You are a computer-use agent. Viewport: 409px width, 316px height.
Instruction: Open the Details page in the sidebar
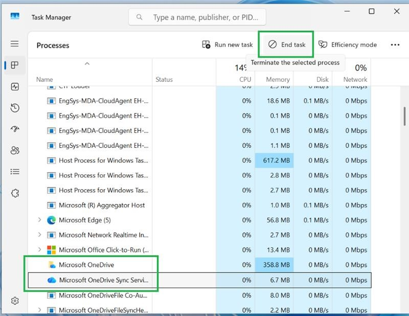(x=15, y=172)
